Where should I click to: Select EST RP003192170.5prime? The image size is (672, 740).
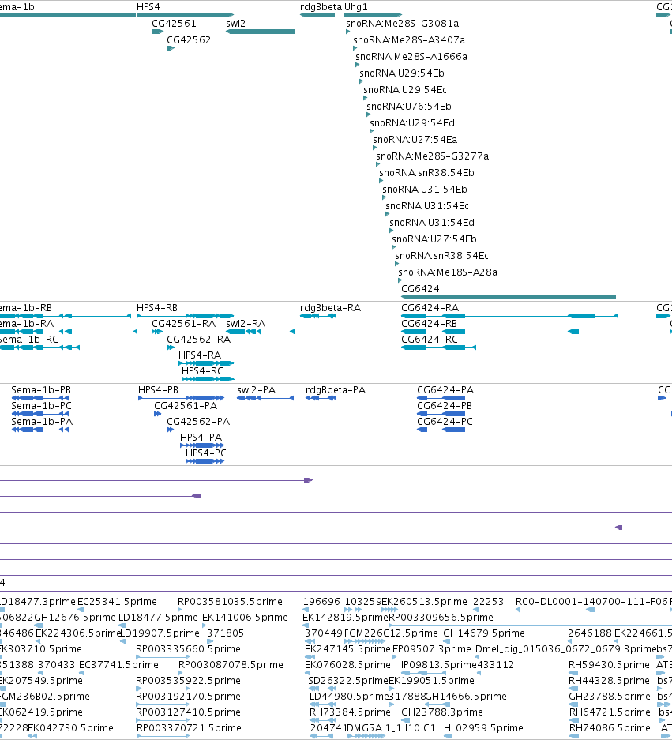coord(188,696)
